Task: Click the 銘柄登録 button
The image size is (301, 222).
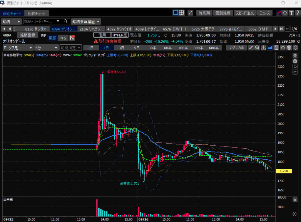Action: 28,35
